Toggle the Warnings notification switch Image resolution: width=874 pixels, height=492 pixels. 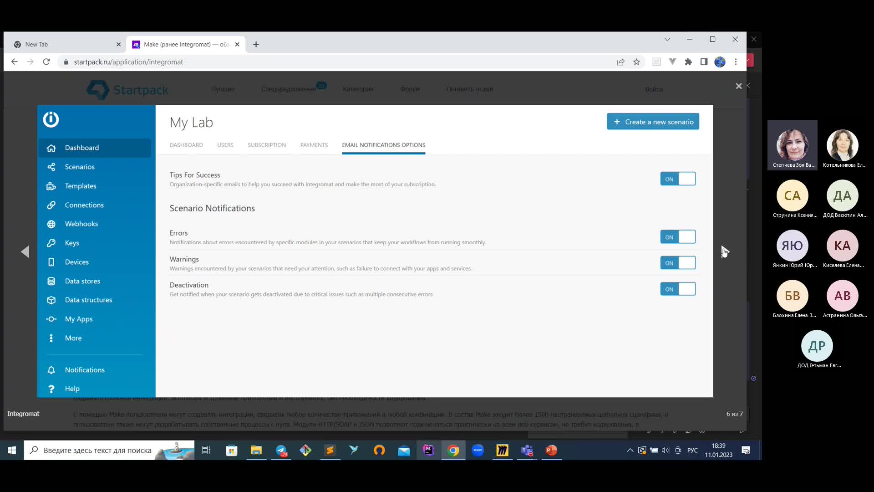(x=678, y=263)
